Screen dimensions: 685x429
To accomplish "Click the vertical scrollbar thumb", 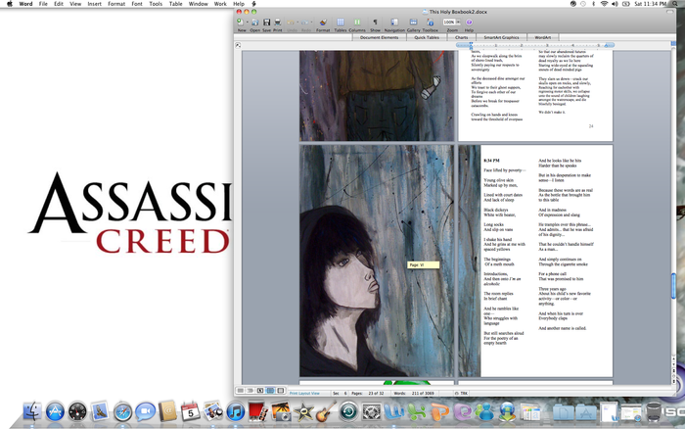I will pyautogui.click(x=673, y=286).
